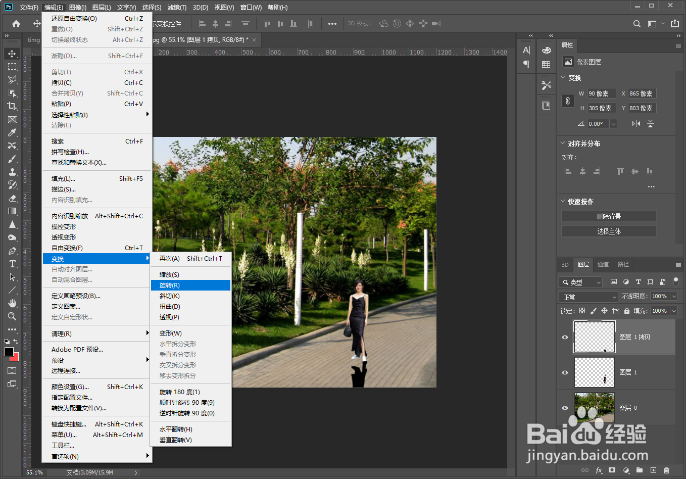Open the layer filter 类型 dropdown
Screen dimensions: 686x479
tap(581, 282)
